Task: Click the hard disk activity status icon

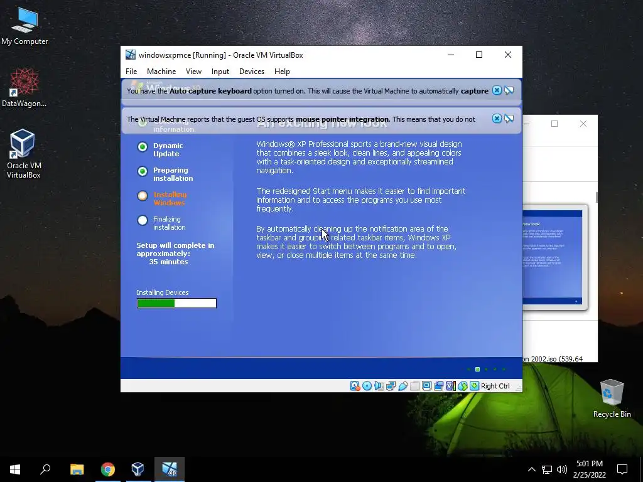Action: coord(355,386)
